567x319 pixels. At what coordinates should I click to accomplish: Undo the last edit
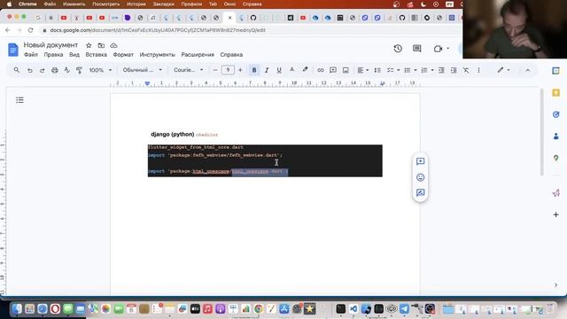tap(30, 70)
